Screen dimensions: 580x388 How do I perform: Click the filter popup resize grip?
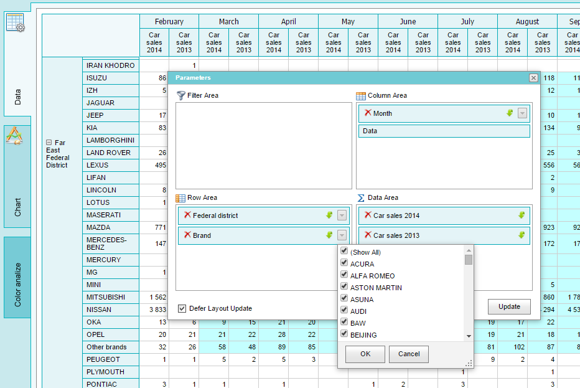point(469,364)
